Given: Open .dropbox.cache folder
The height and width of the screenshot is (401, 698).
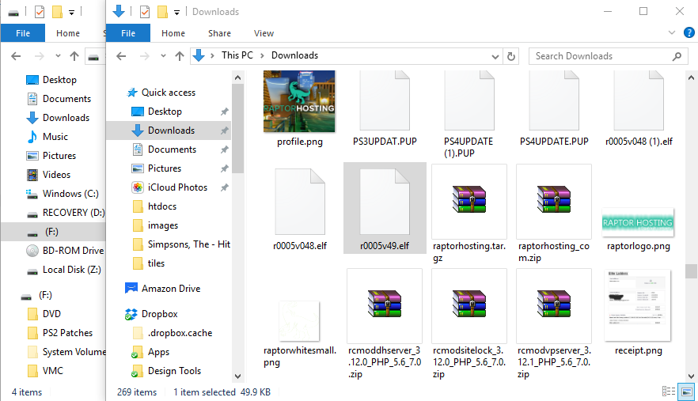Looking at the screenshot, I should (x=180, y=333).
